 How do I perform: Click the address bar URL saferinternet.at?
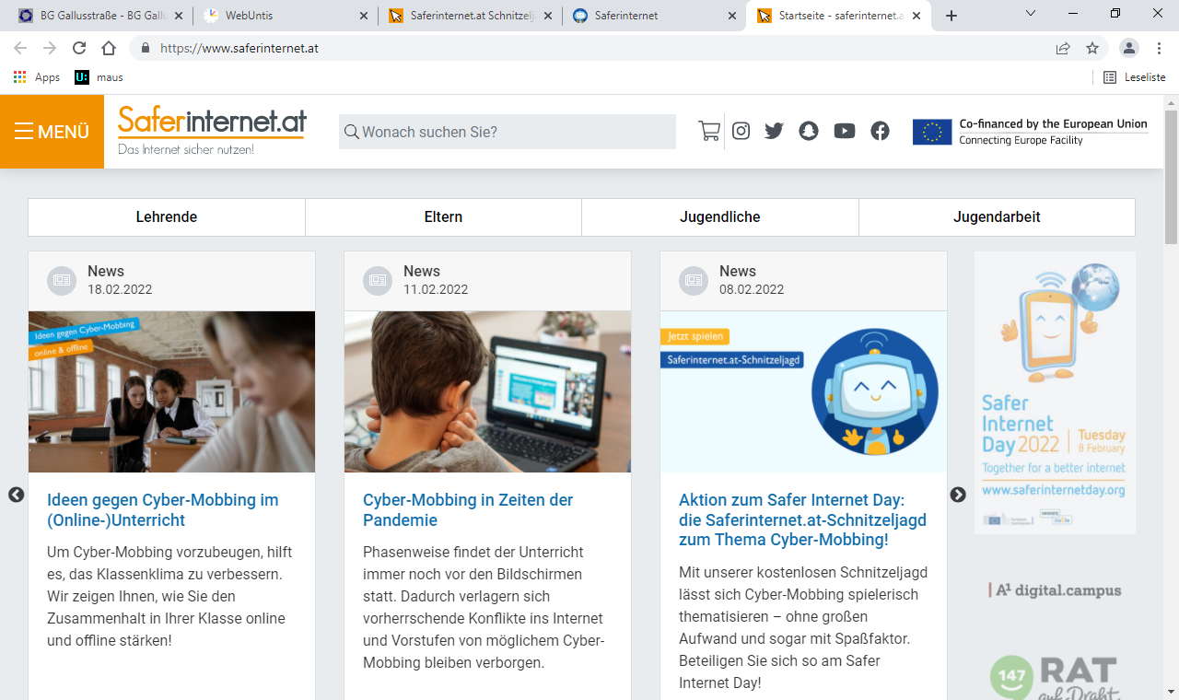pyautogui.click(x=239, y=48)
